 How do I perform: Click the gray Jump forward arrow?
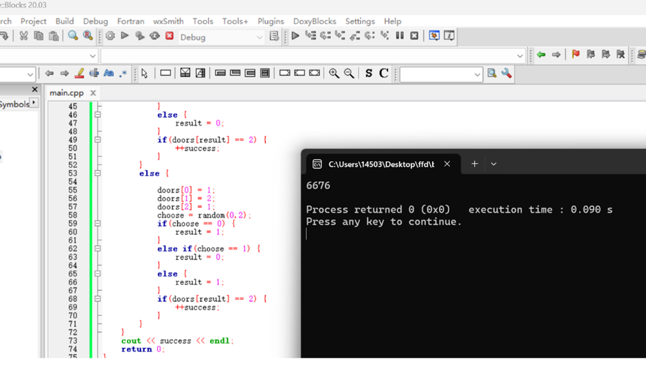click(556, 55)
